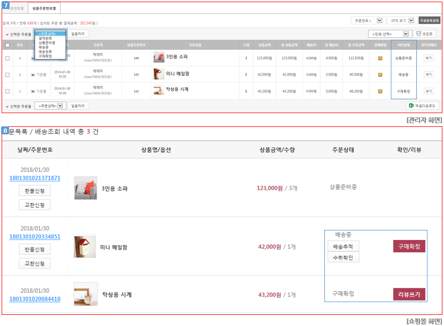Screen dimensions: 444x326
Task: Choose 배송완료 in the open status list
Action: click(45, 52)
